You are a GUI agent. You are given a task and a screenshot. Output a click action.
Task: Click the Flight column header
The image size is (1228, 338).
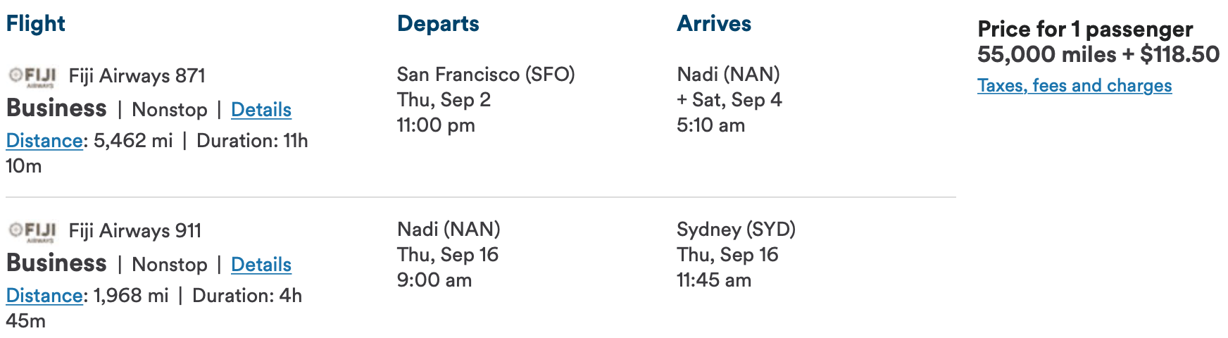pos(35,24)
